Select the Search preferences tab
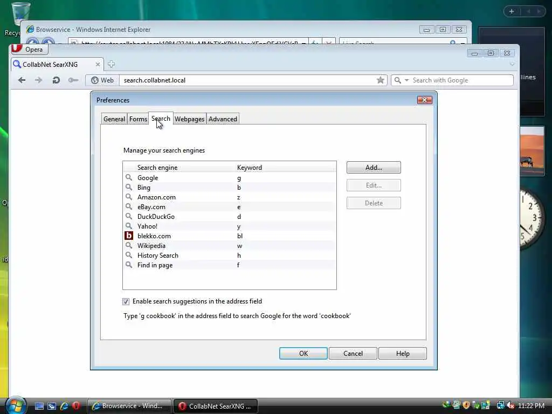This screenshot has height=414, width=552. click(x=161, y=119)
